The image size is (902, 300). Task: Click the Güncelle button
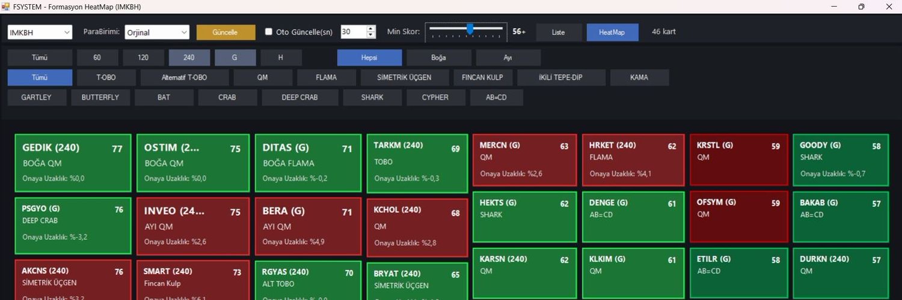tap(226, 32)
